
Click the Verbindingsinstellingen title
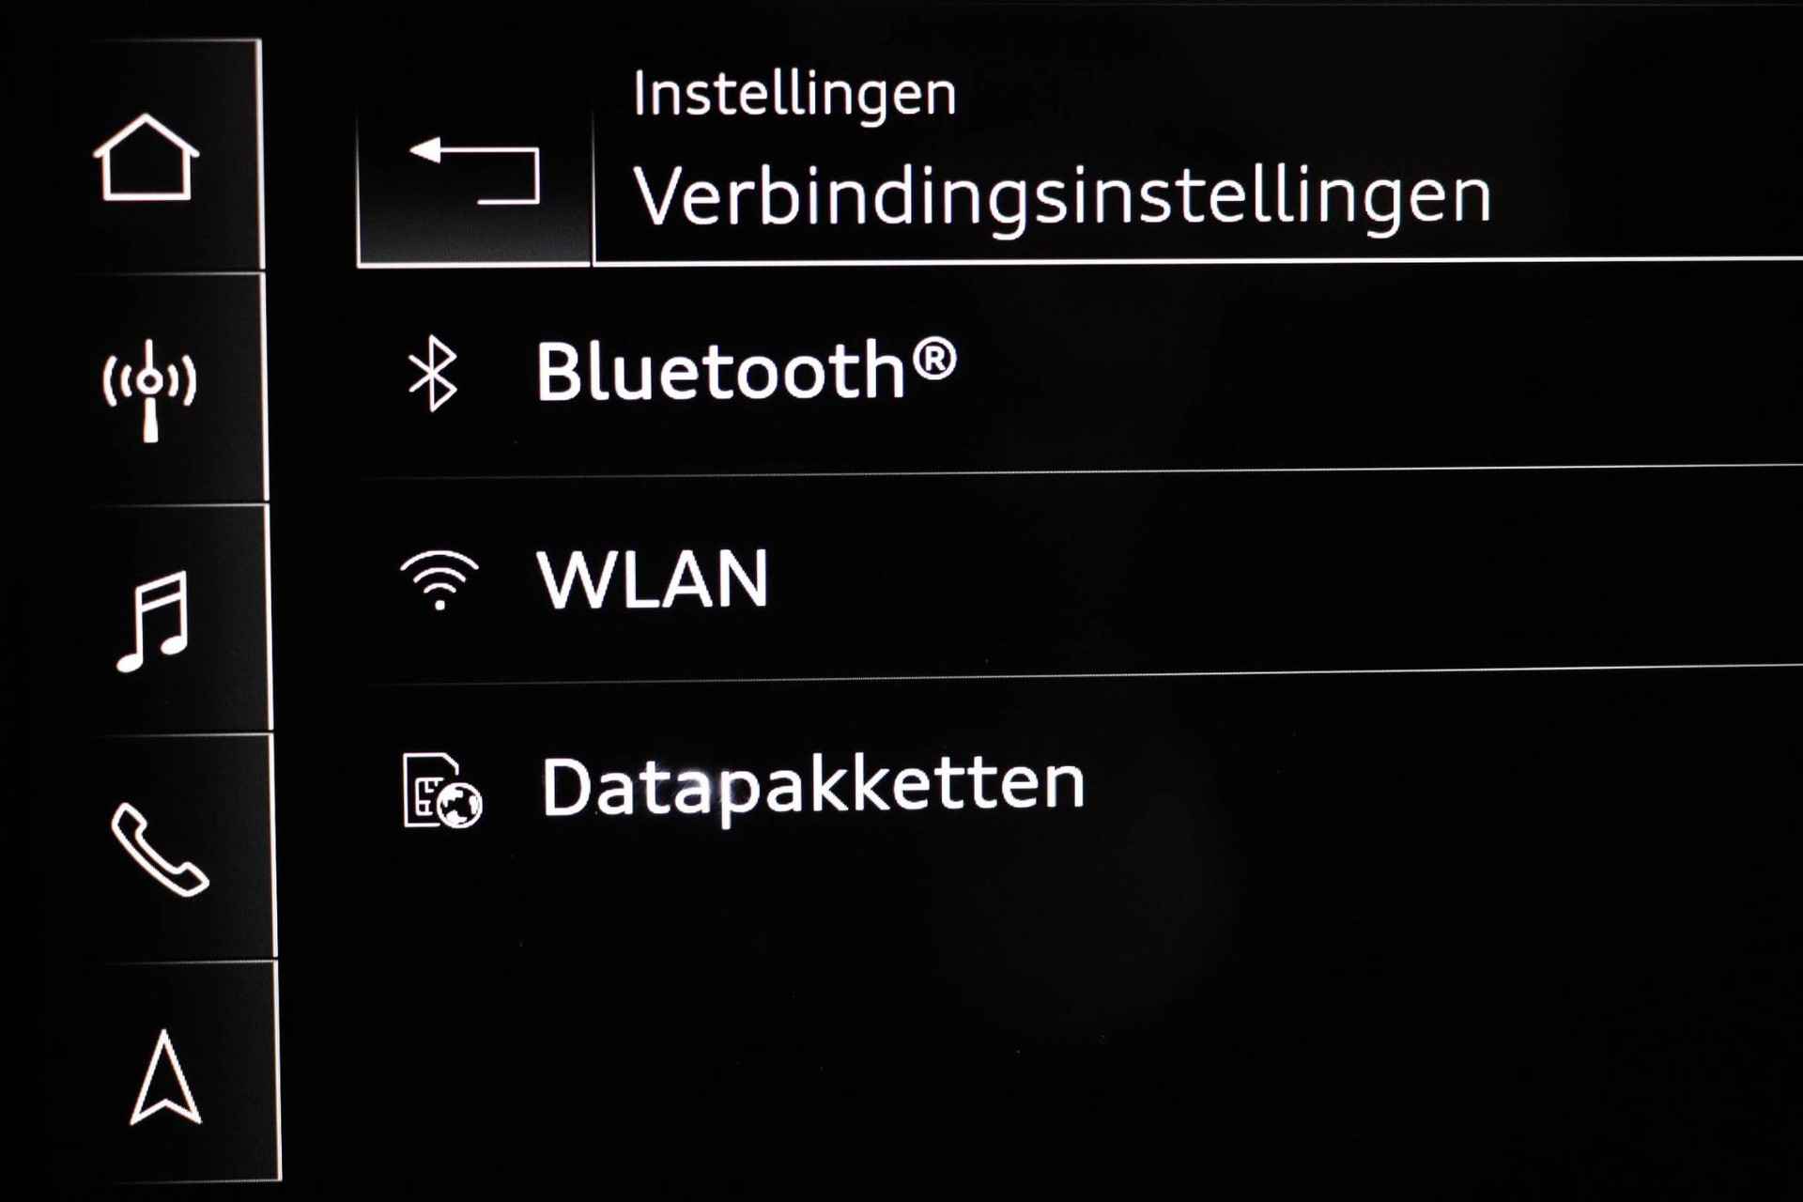1062,196
